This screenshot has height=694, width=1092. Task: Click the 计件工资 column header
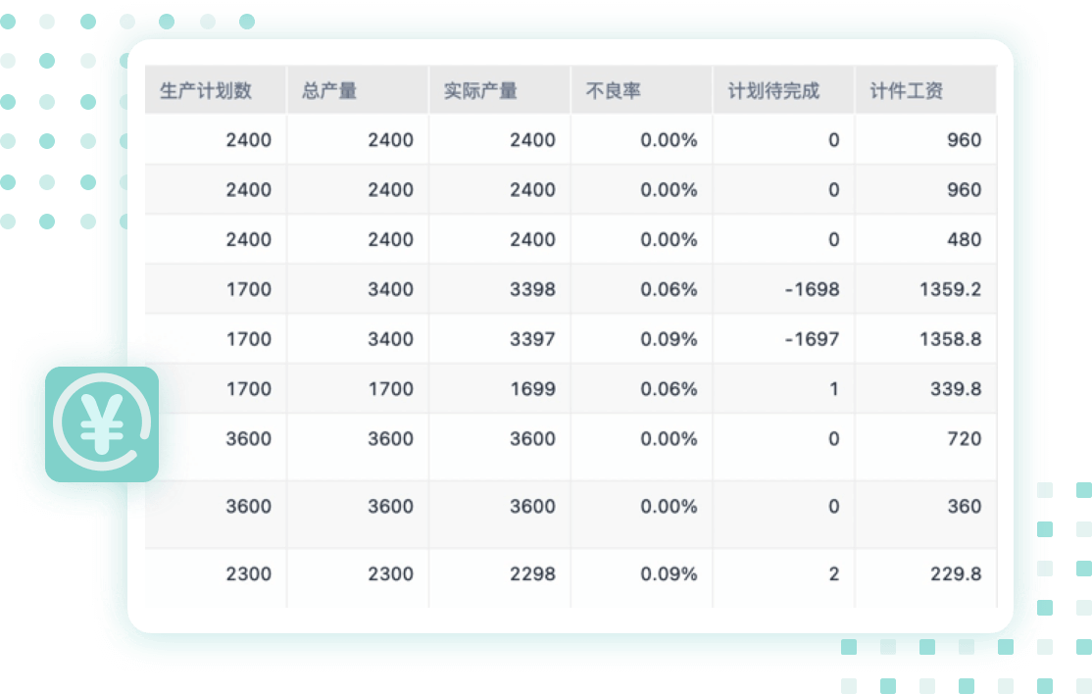[x=925, y=90]
